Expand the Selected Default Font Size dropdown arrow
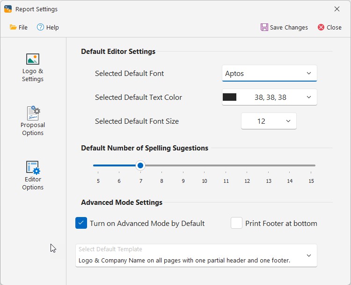Image resolution: width=351 pixels, height=285 pixels. point(288,121)
